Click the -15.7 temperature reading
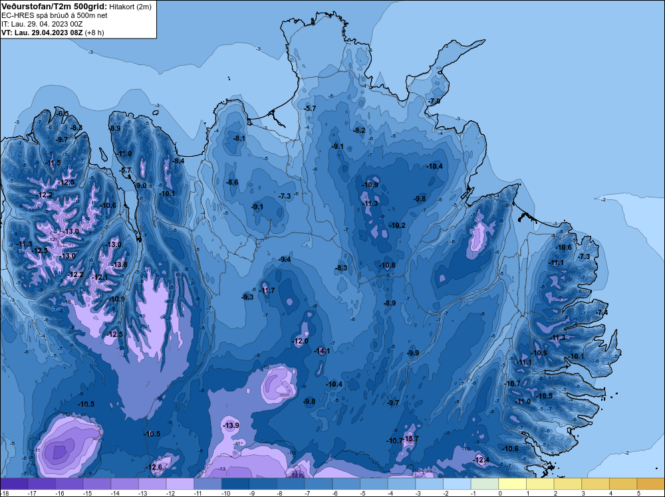This screenshot has height=497, width=665. click(x=411, y=439)
